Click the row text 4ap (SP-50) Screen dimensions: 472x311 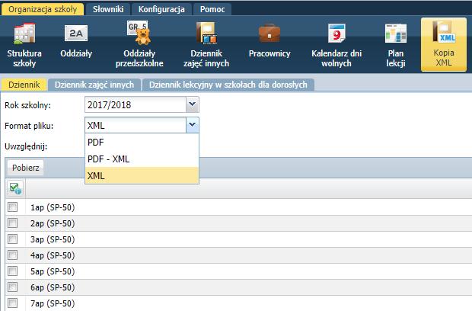pos(53,255)
